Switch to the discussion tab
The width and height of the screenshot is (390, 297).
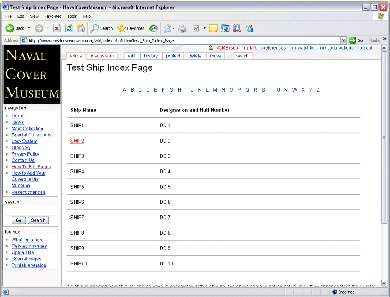tap(102, 56)
